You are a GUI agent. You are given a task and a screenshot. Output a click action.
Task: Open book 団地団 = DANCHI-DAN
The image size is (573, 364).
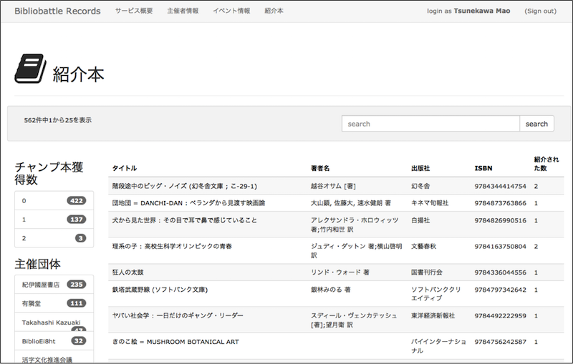point(188,203)
